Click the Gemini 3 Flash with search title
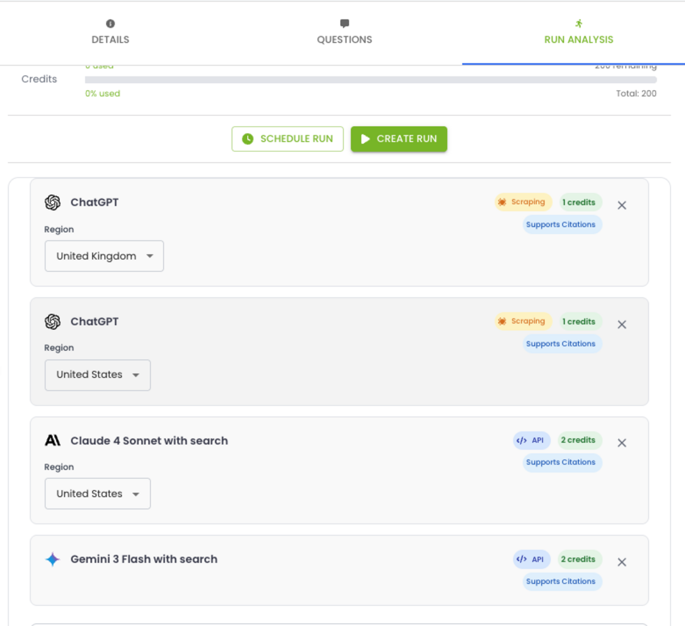 (x=144, y=559)
